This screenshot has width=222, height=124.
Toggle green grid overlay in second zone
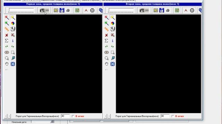(x=177, y=10)
